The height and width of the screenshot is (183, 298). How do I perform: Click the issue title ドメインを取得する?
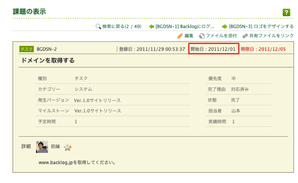click(48, 60)
